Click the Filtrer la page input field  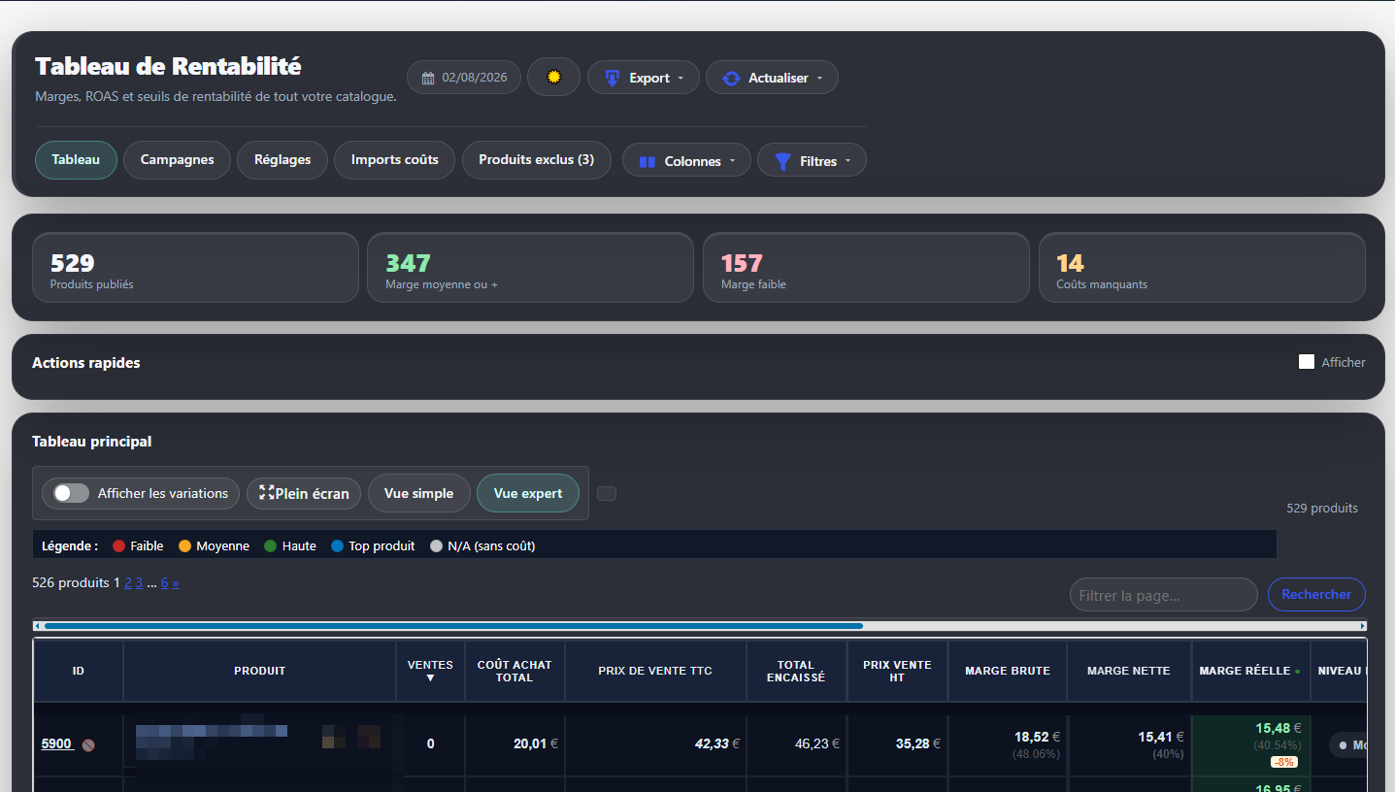coord(1164,595)
